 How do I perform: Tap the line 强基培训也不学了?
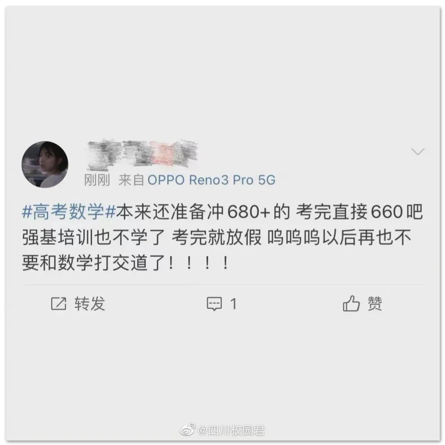pos(94,237)
